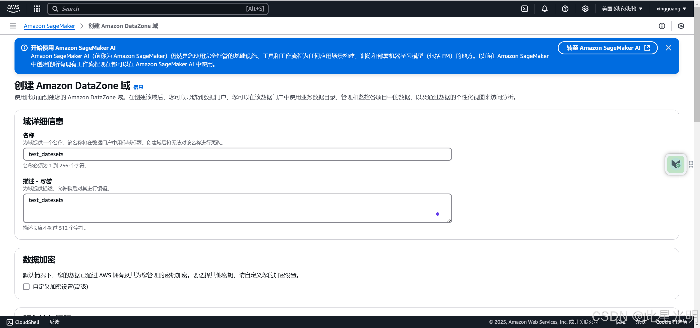Toggle the side navigation hamburger menu
This screenshot has width=700, height=328.
(x=13, y=26)
